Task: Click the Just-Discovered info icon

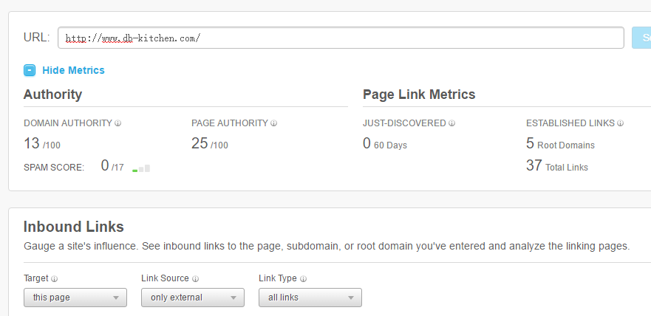Action: (451, 123)
